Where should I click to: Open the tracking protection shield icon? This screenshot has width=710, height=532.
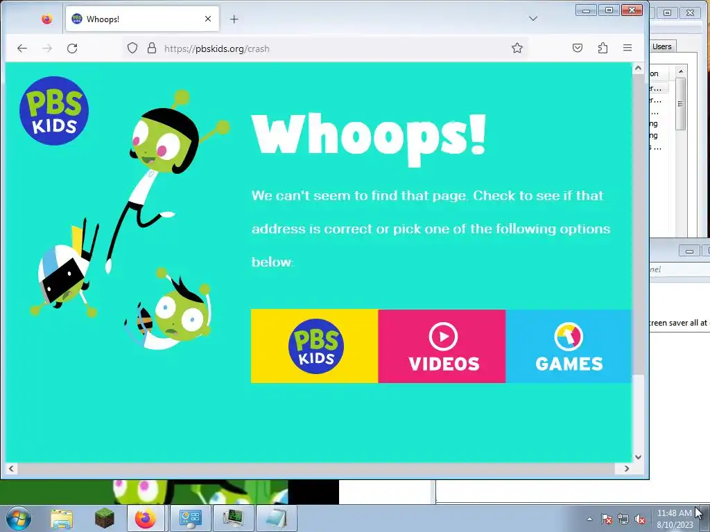pyautogui.click(x=132, y=48)
